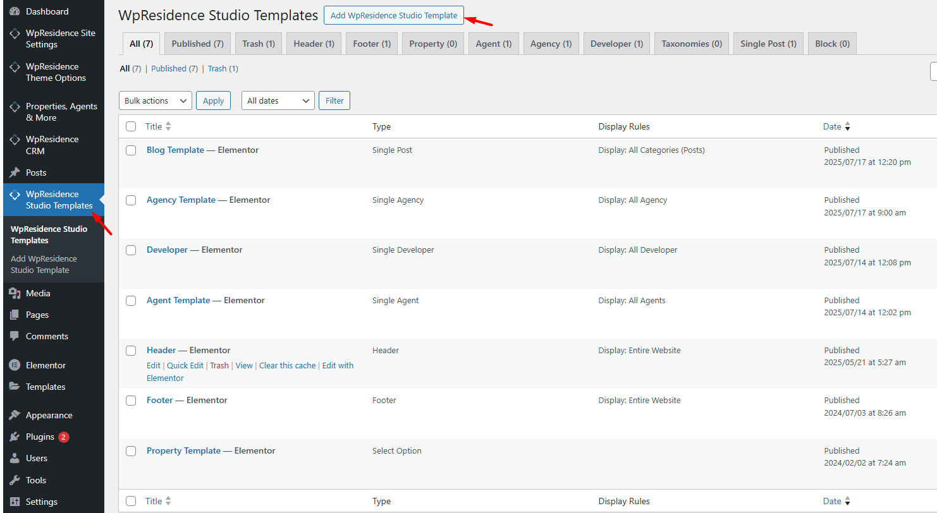Click the Users person icon

click(15, 458)
